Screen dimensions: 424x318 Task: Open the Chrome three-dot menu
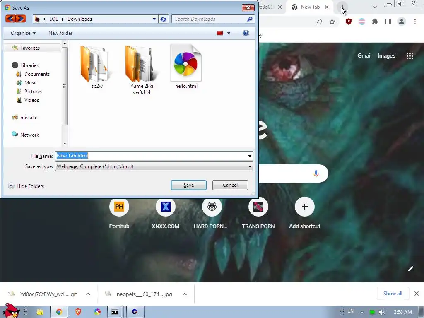click(x=415, y=22)
